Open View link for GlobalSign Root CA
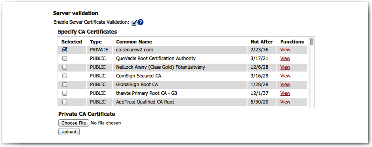This screenshot has height=147, width=372. pos(285,85)
